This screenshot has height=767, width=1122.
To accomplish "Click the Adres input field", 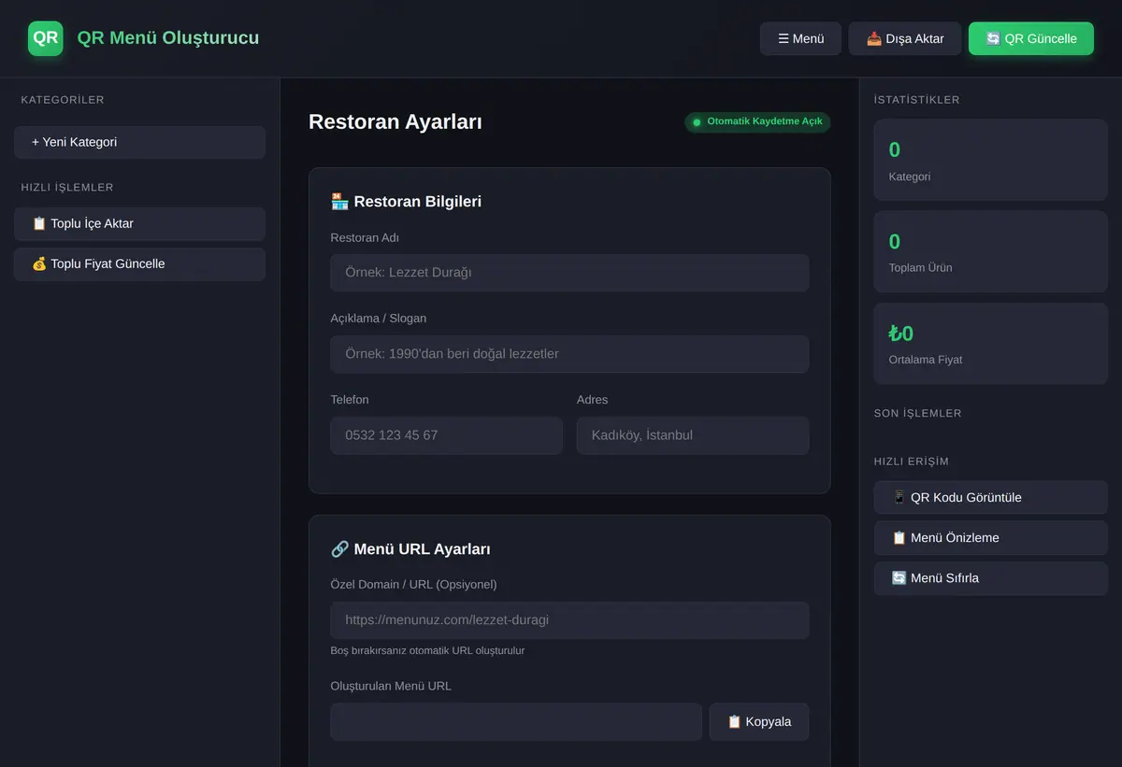I will 693,435.
